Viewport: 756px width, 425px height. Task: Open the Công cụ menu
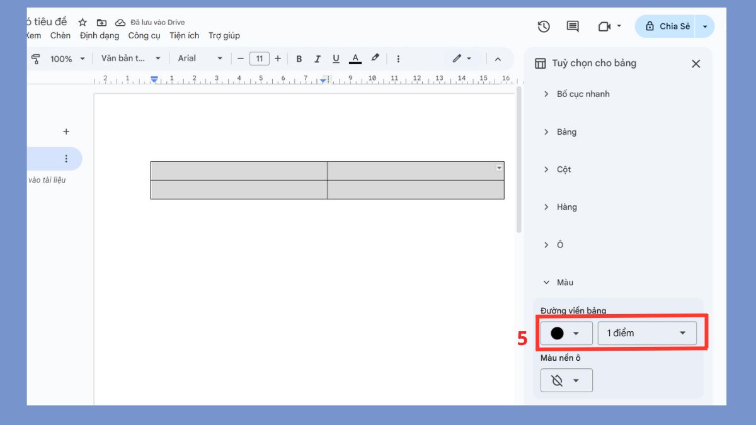coord(144,36)
